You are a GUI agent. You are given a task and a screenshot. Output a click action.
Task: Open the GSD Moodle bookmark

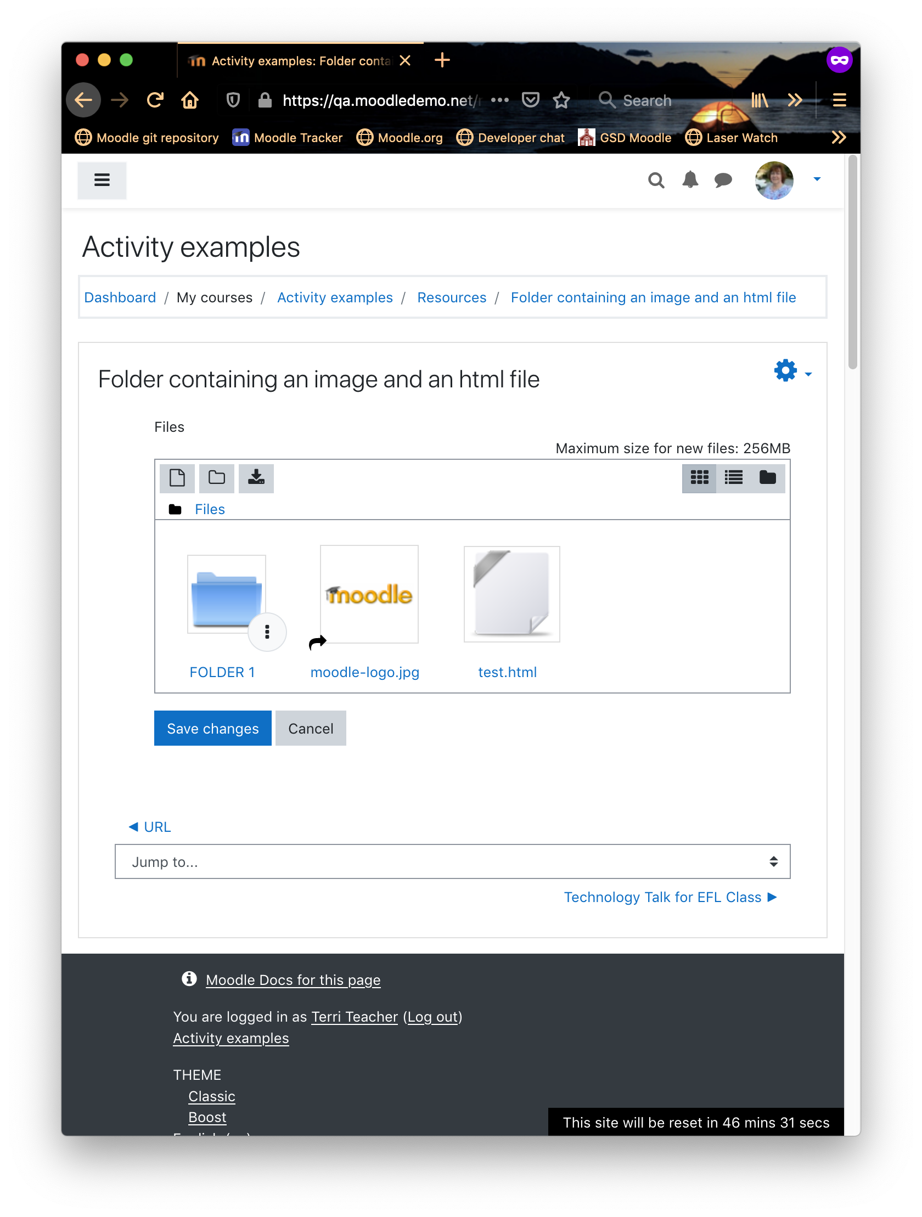pyautogui.click(x=625, y=138)
